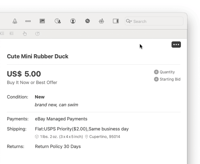Screen dimensions: 200x164
Task: Click the eBay Managed Payments value
Action: point(61,119)
